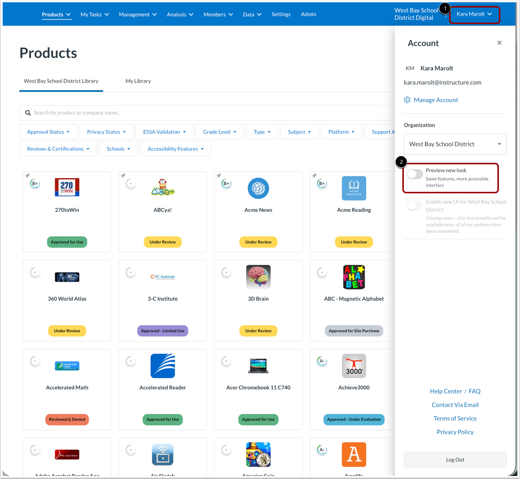
Task: Open the Type filter dropdown
Action: click(262, 132)
